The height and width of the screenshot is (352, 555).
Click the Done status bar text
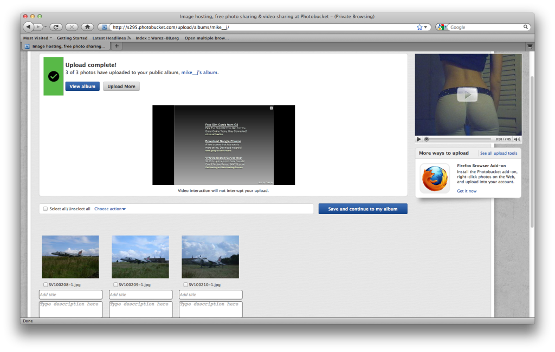click(28, 321)
